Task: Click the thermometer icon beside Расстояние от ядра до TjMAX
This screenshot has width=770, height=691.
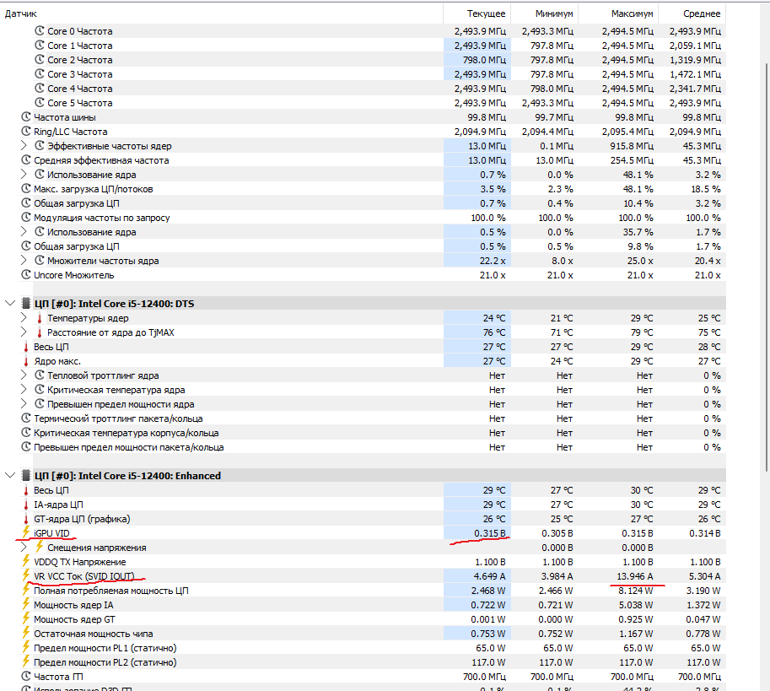Action: [x=40, y=332]
